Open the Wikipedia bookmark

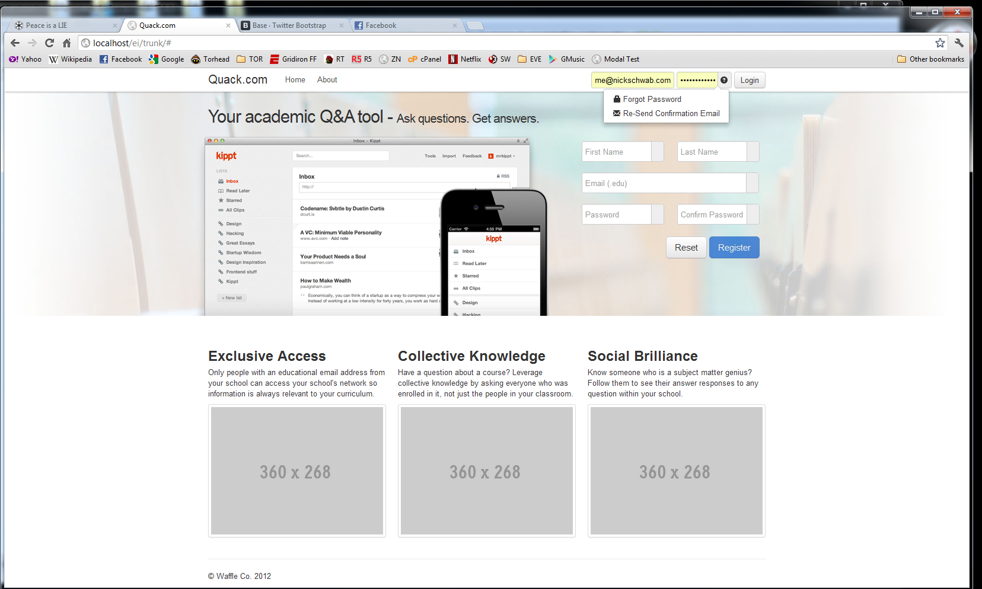tap(71, 59)
